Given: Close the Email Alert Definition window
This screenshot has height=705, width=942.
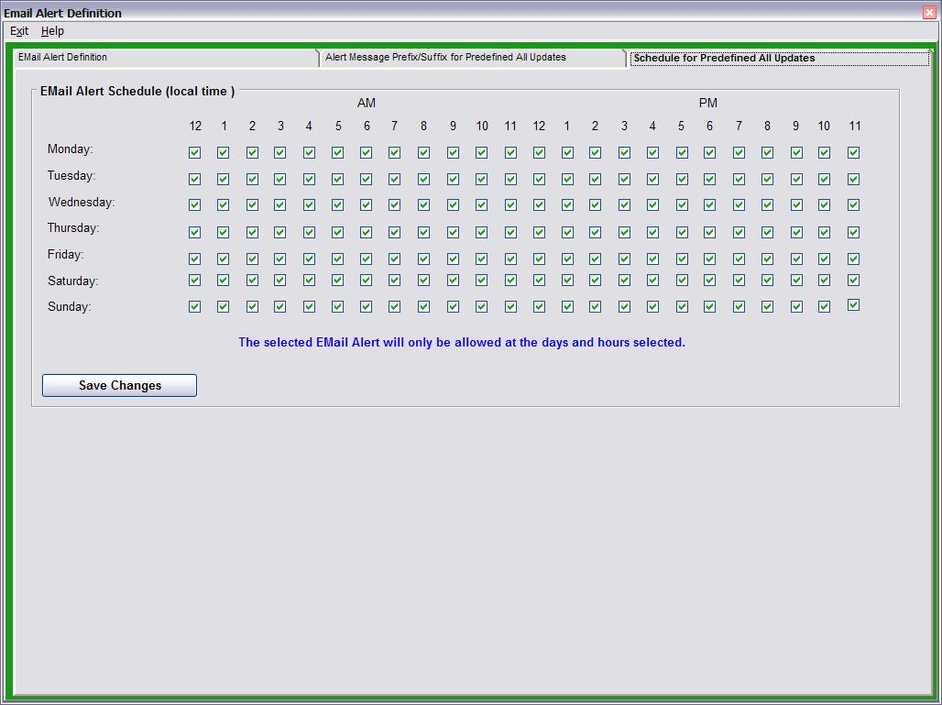Looking at the screenshot, I should tap(929, 13).
